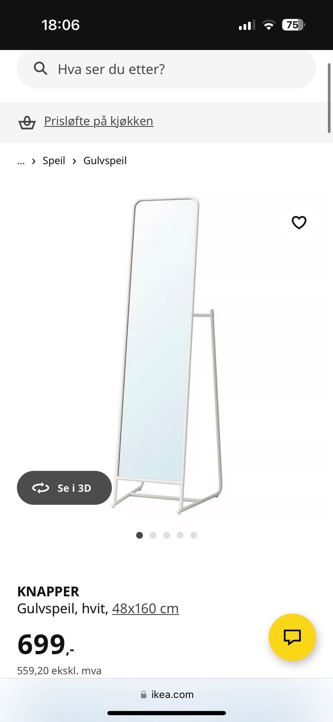Click the shopping basket icon

click(x=27, y=122)
